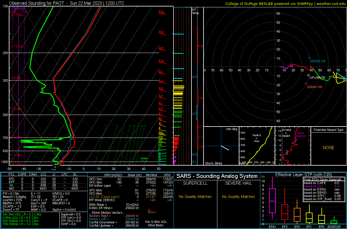This screenshot has height=229, width=347.
Task: Click the 'Inf. Temp.' column label
Action: coord(196,11)
